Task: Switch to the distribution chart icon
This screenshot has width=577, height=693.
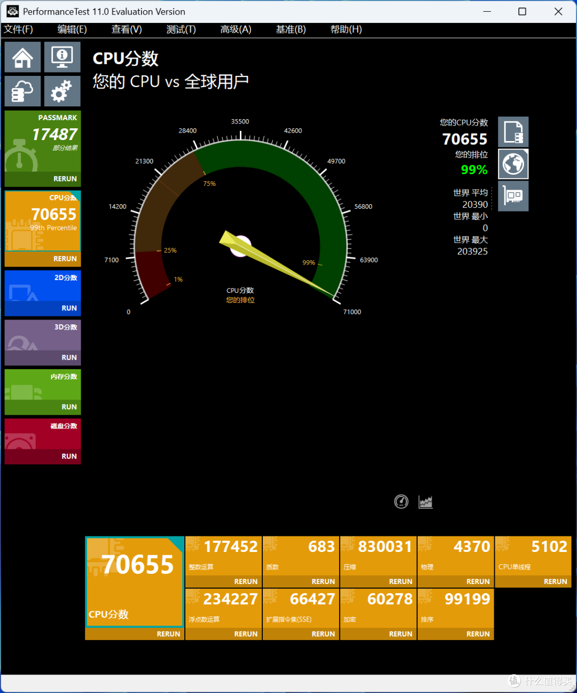Action: click(426, 502)
